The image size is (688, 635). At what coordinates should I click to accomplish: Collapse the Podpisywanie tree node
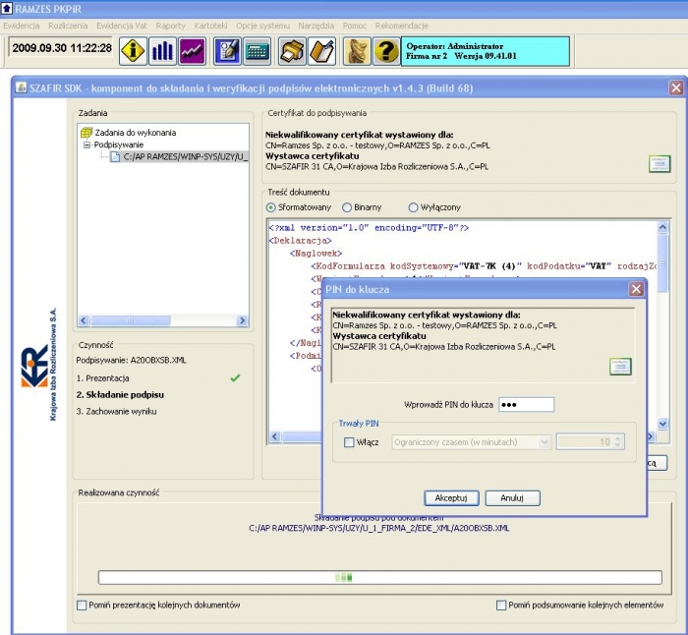click(x=86, y=144)
